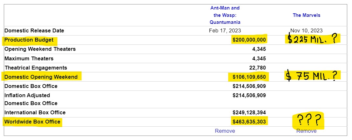Click the $463,635,303 worldwide value

[249, 122]
